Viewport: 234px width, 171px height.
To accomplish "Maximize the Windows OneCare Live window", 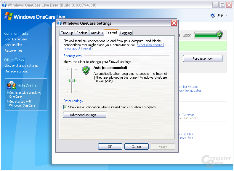I will 222,5.
